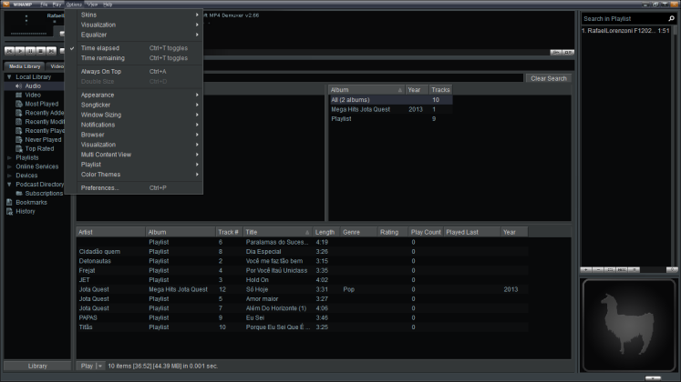Screen dimensions: 681x382
Task: Switch to the Media Library tab
Action: (25, 66)
